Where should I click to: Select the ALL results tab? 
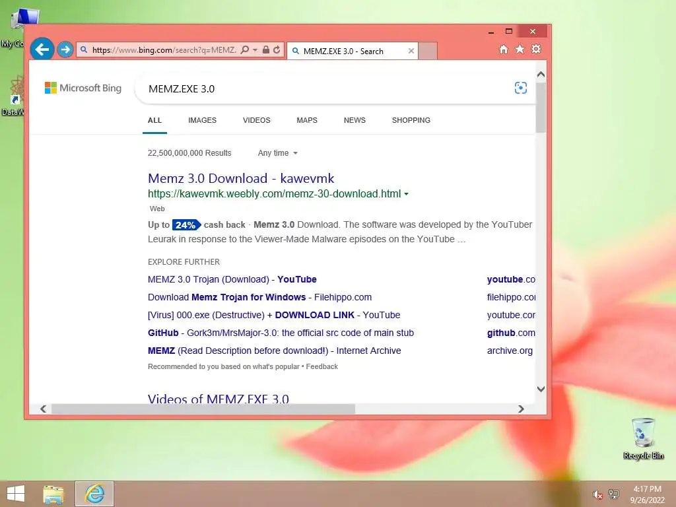click(154, 120)
